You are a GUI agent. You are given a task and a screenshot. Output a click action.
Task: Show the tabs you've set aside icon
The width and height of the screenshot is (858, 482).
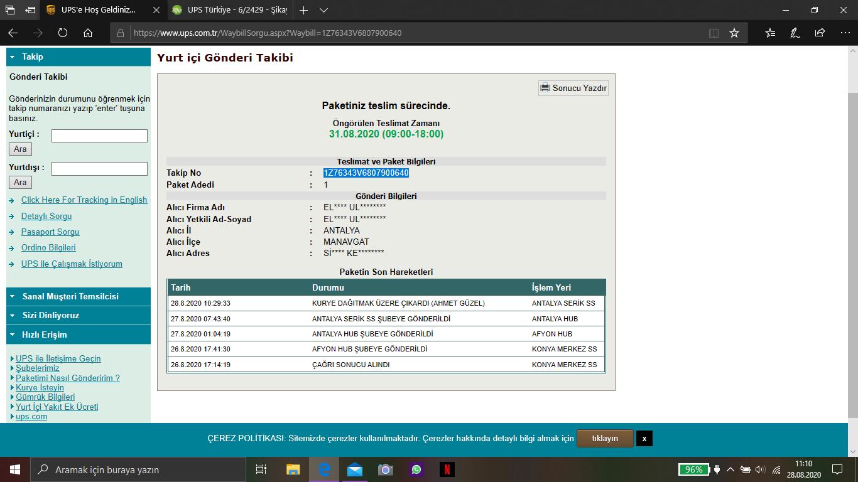(9, 10)
